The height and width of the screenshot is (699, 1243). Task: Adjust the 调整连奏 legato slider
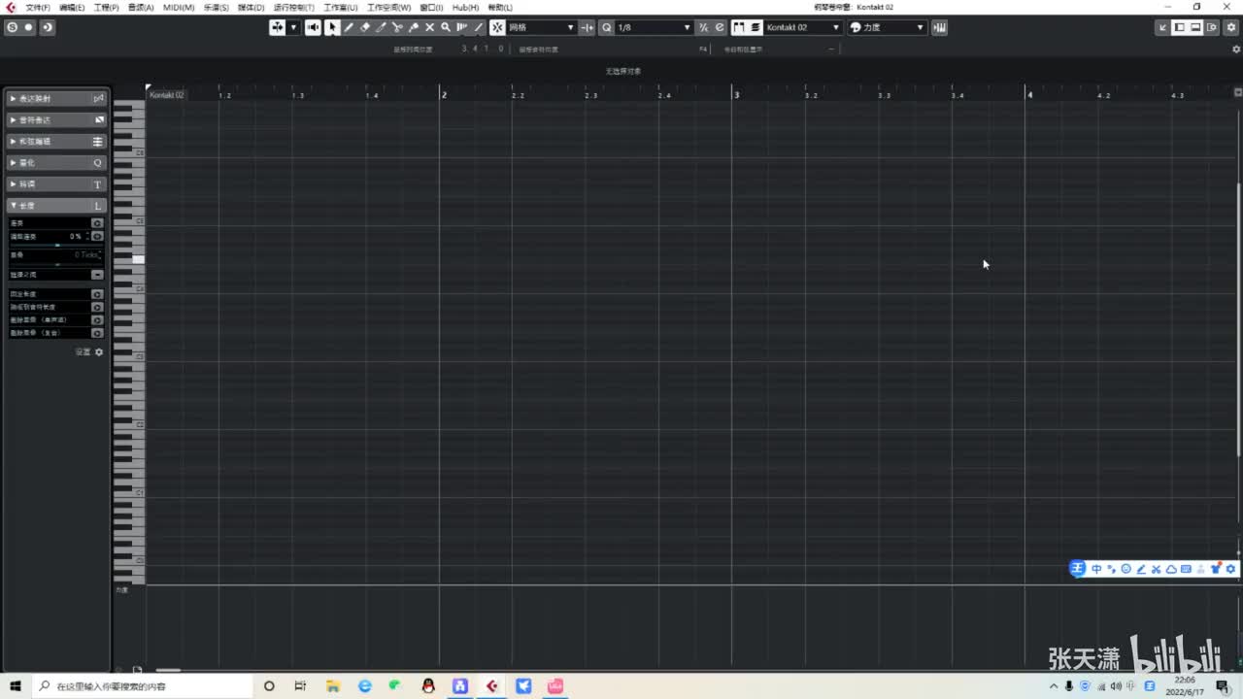[56, 245]
